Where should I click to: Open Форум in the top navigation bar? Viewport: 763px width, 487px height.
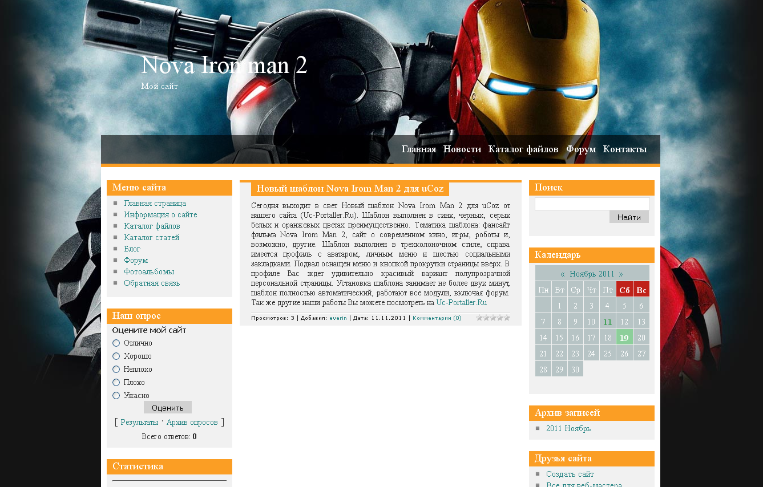point(581,149)
